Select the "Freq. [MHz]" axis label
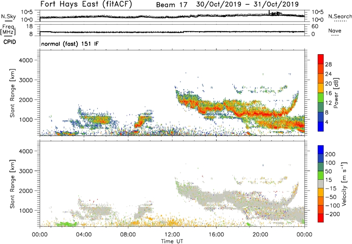 [8, 30]
